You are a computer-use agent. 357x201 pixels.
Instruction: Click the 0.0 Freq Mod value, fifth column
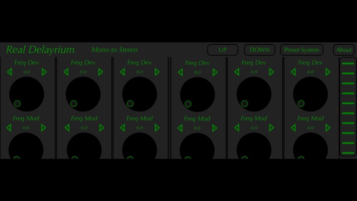[254, 128]
